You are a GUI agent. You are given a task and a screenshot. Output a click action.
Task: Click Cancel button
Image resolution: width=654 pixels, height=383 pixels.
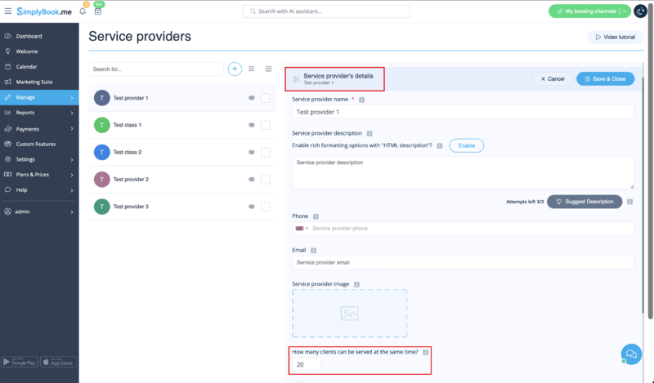click(553, 78)
